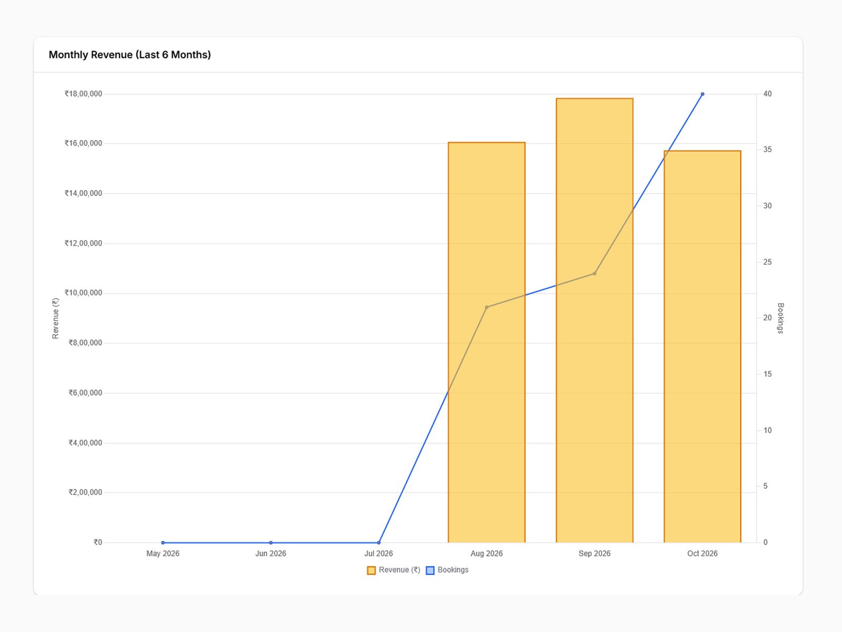Screen dimensions: 842x632
Task: Click the vertical Revenue (₹) axis title
Action: pyautogui.click(x=55, y=318)
